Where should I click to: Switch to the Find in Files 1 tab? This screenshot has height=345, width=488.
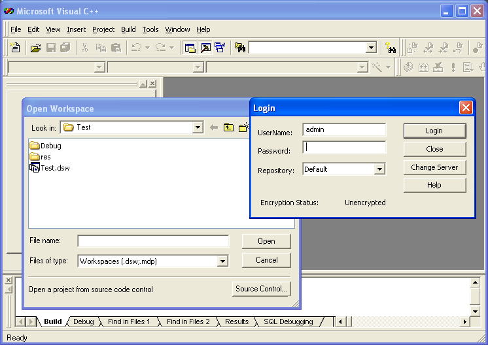[129, 321]
